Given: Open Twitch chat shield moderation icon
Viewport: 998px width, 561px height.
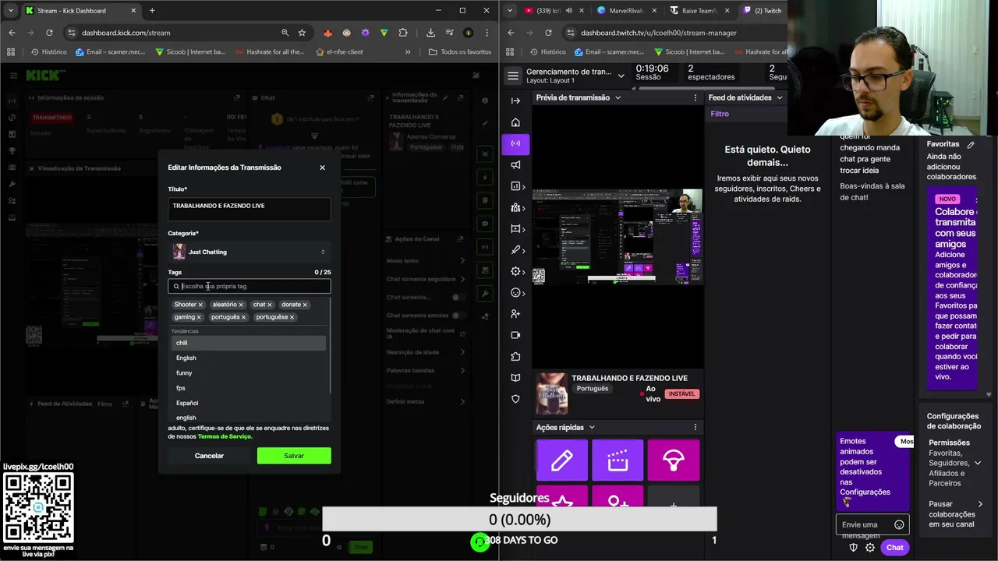Looking at the screenshot, I should coord(853,548).
